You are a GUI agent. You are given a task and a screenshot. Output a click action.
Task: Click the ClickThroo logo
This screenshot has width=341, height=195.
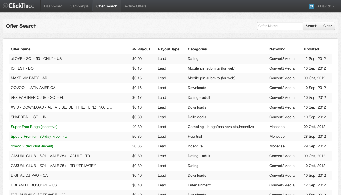click(x=19, y=6)
